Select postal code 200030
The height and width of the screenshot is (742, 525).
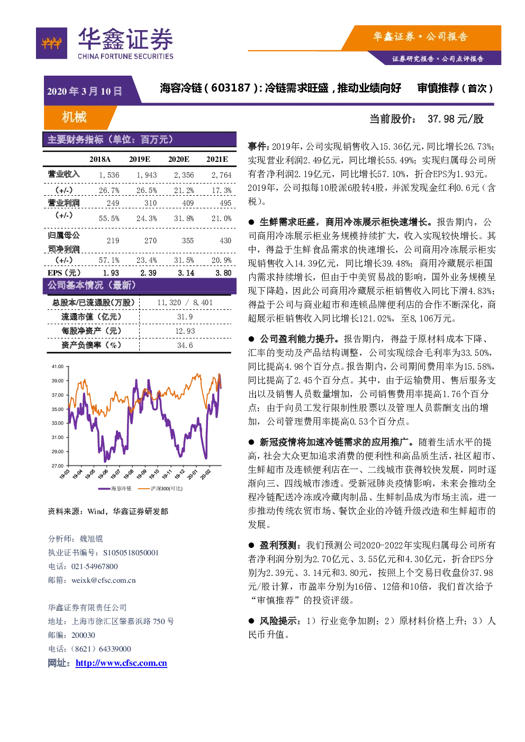(x=83, y=635)
